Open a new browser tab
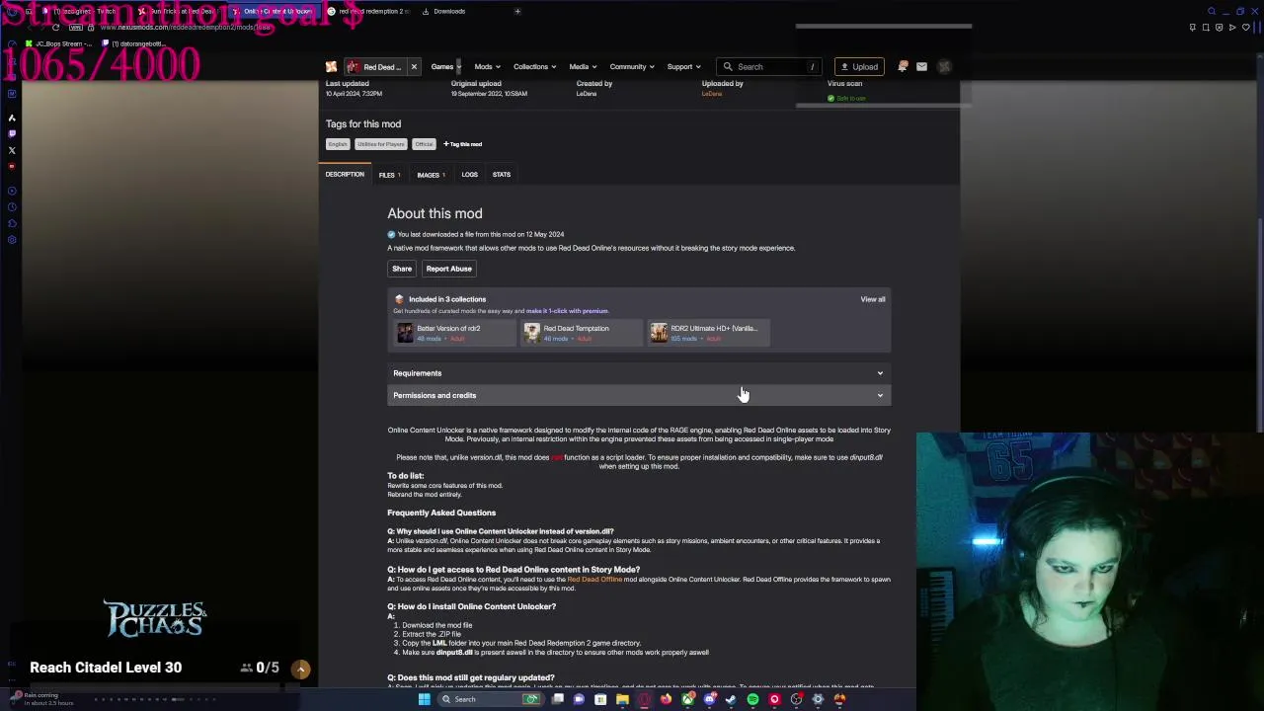 pyautogui.click(x=517, y=11)
